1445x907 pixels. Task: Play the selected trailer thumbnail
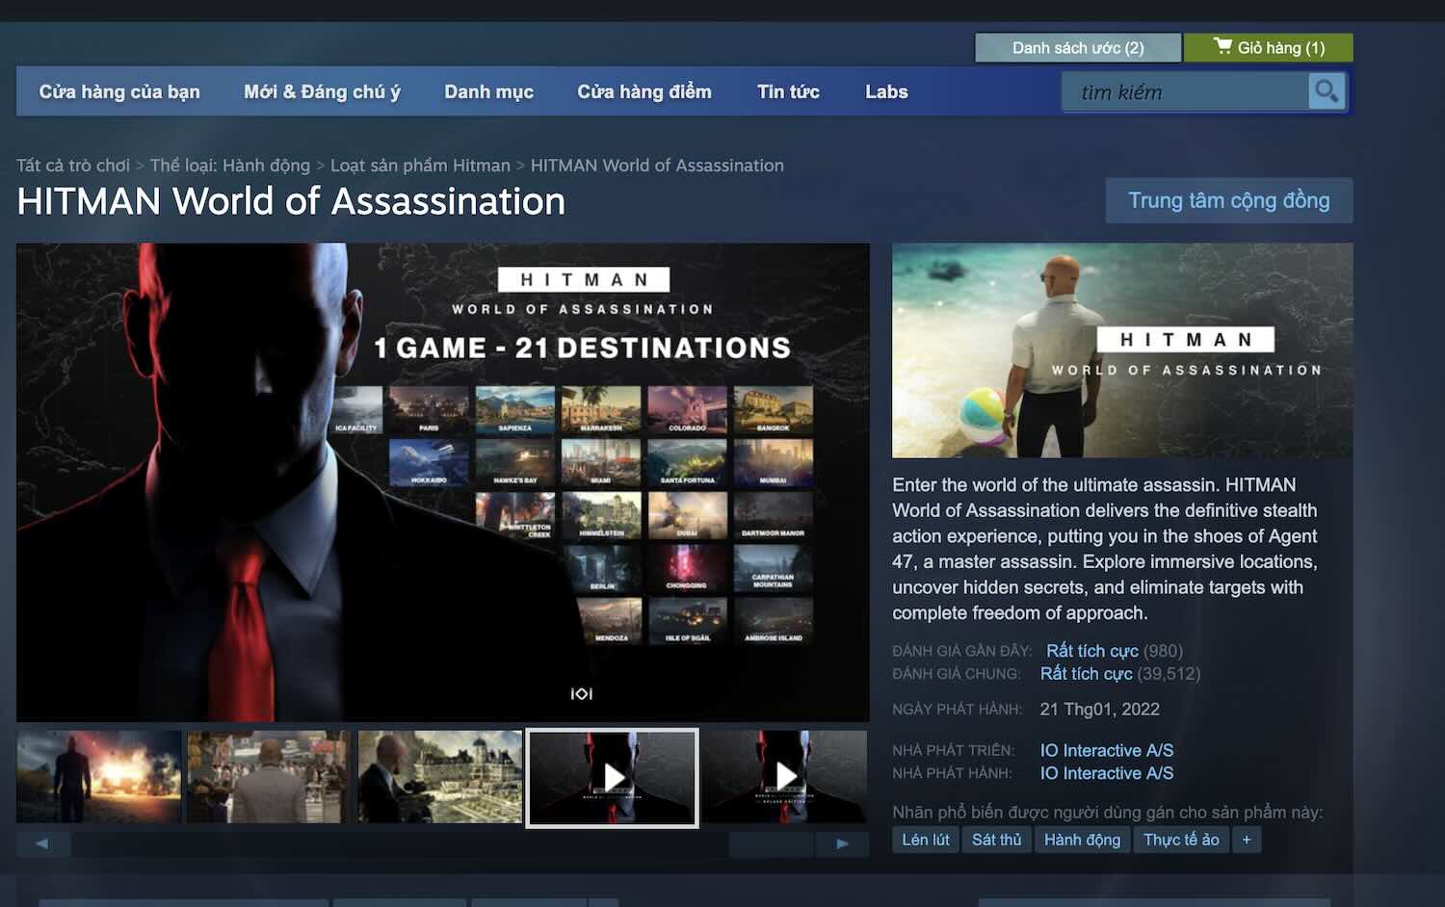coord(613,777)
